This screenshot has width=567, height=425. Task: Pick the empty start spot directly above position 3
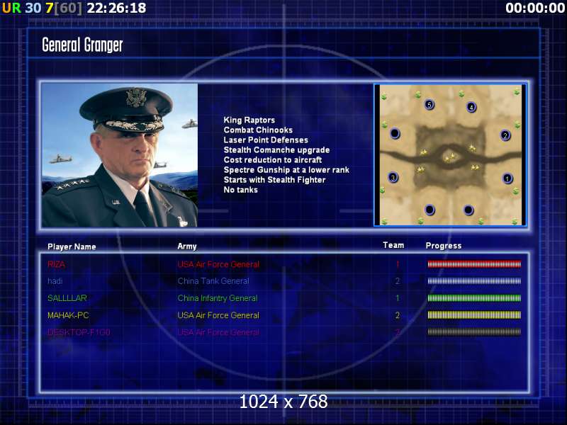(395, 134)
